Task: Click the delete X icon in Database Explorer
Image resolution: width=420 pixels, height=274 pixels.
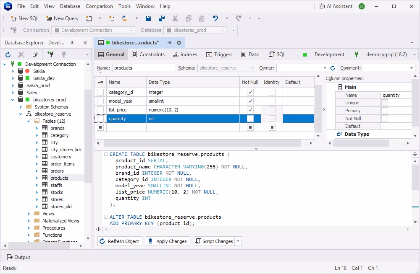Action: click(x=21, y=54)
